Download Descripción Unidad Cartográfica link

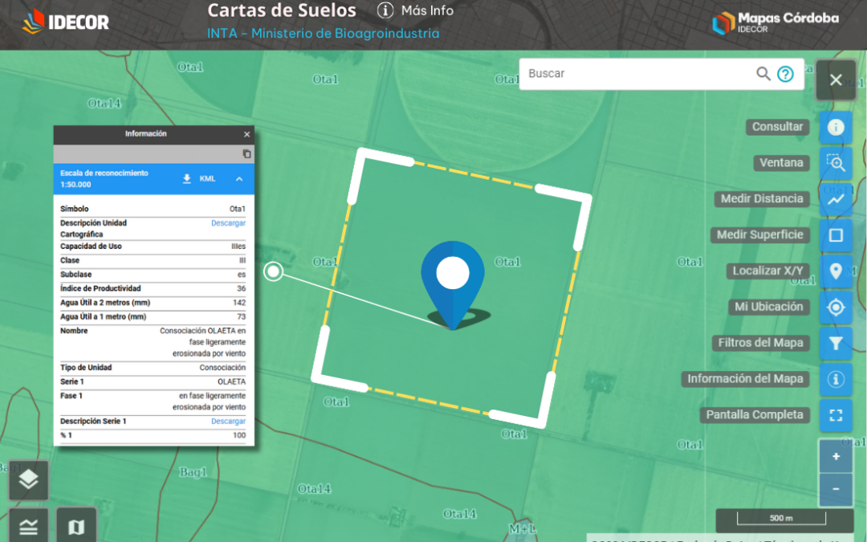point(228,223)
